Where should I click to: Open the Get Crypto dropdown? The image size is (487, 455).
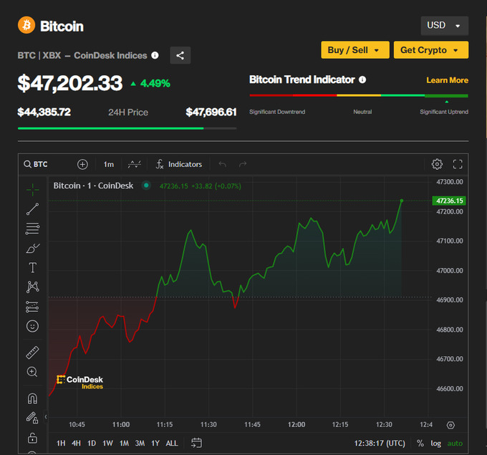coord(431,49)
